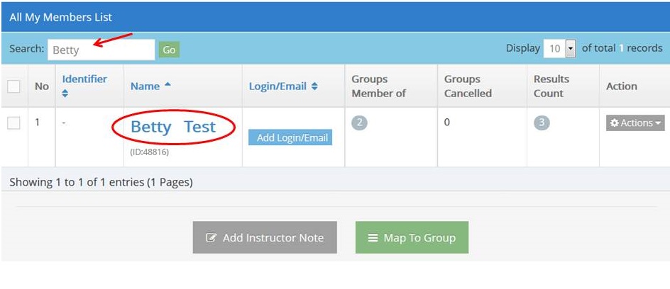The image size is (670, 289).
Task: Open the Groups Member of badge showing 2
Action: point(359,123)
